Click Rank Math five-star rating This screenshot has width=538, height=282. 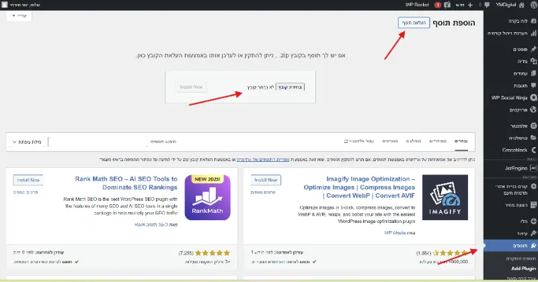[213, 253]
